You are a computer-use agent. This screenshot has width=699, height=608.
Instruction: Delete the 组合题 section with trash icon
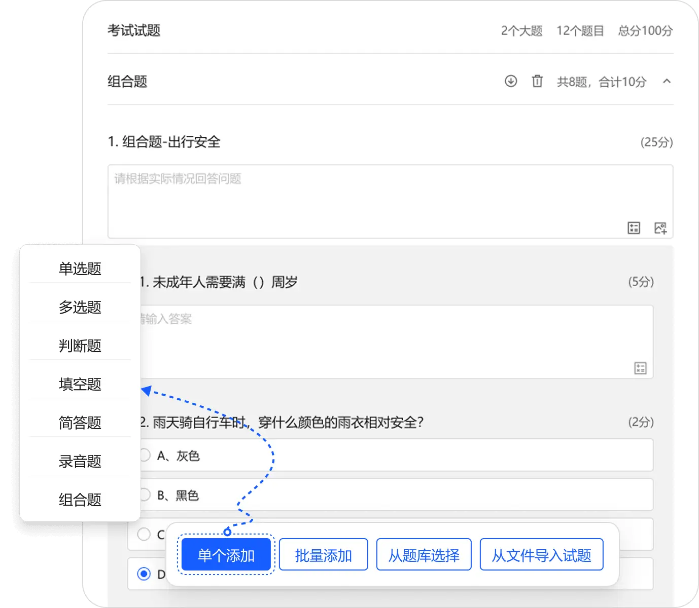pos(537,81)
